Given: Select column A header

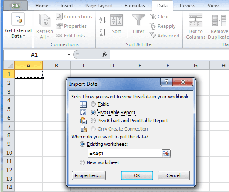Looking at the screenshot, I should pyautogui.click(x=28, y=65).
